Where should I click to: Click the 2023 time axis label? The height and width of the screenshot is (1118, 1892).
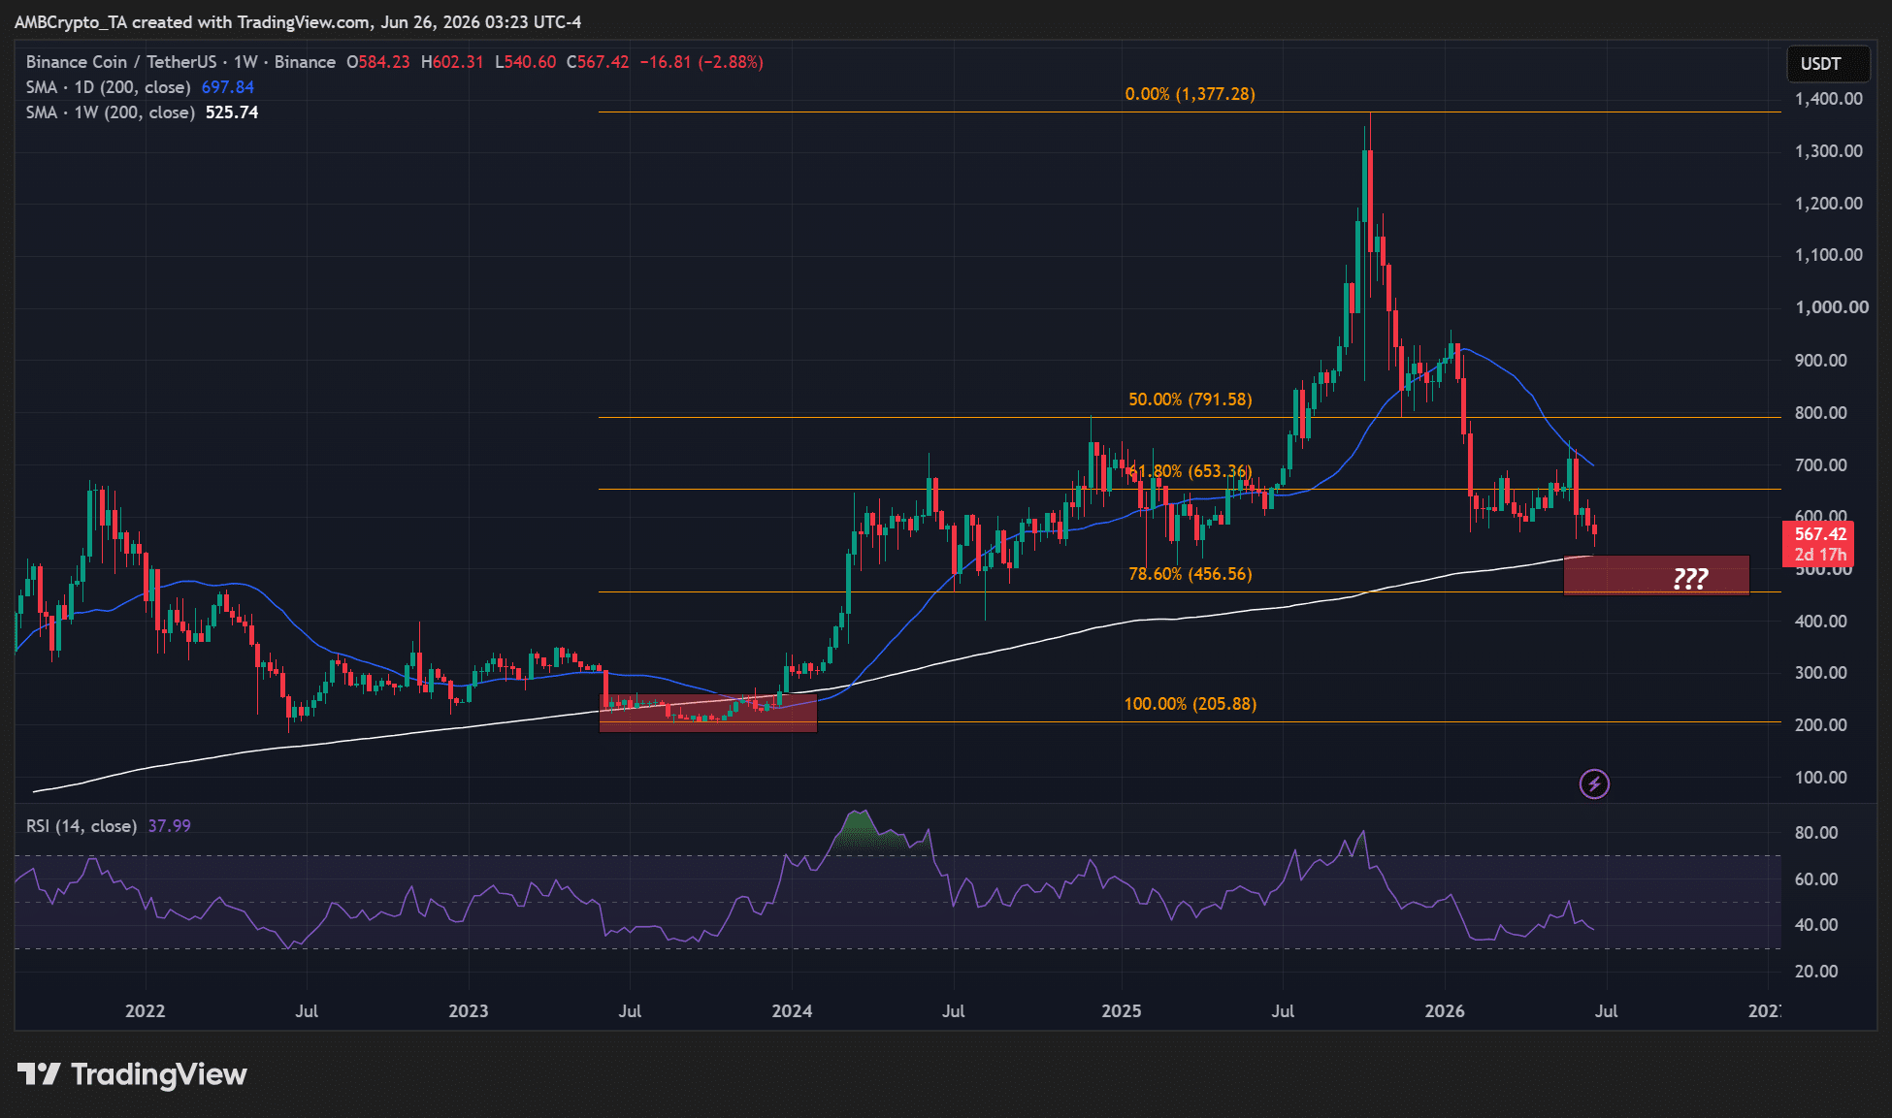pos(469,1010)
